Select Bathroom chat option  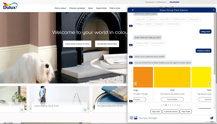click(x=159, y=24)
